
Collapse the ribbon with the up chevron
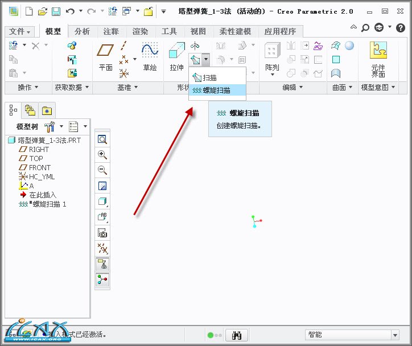tap(353, 27)
